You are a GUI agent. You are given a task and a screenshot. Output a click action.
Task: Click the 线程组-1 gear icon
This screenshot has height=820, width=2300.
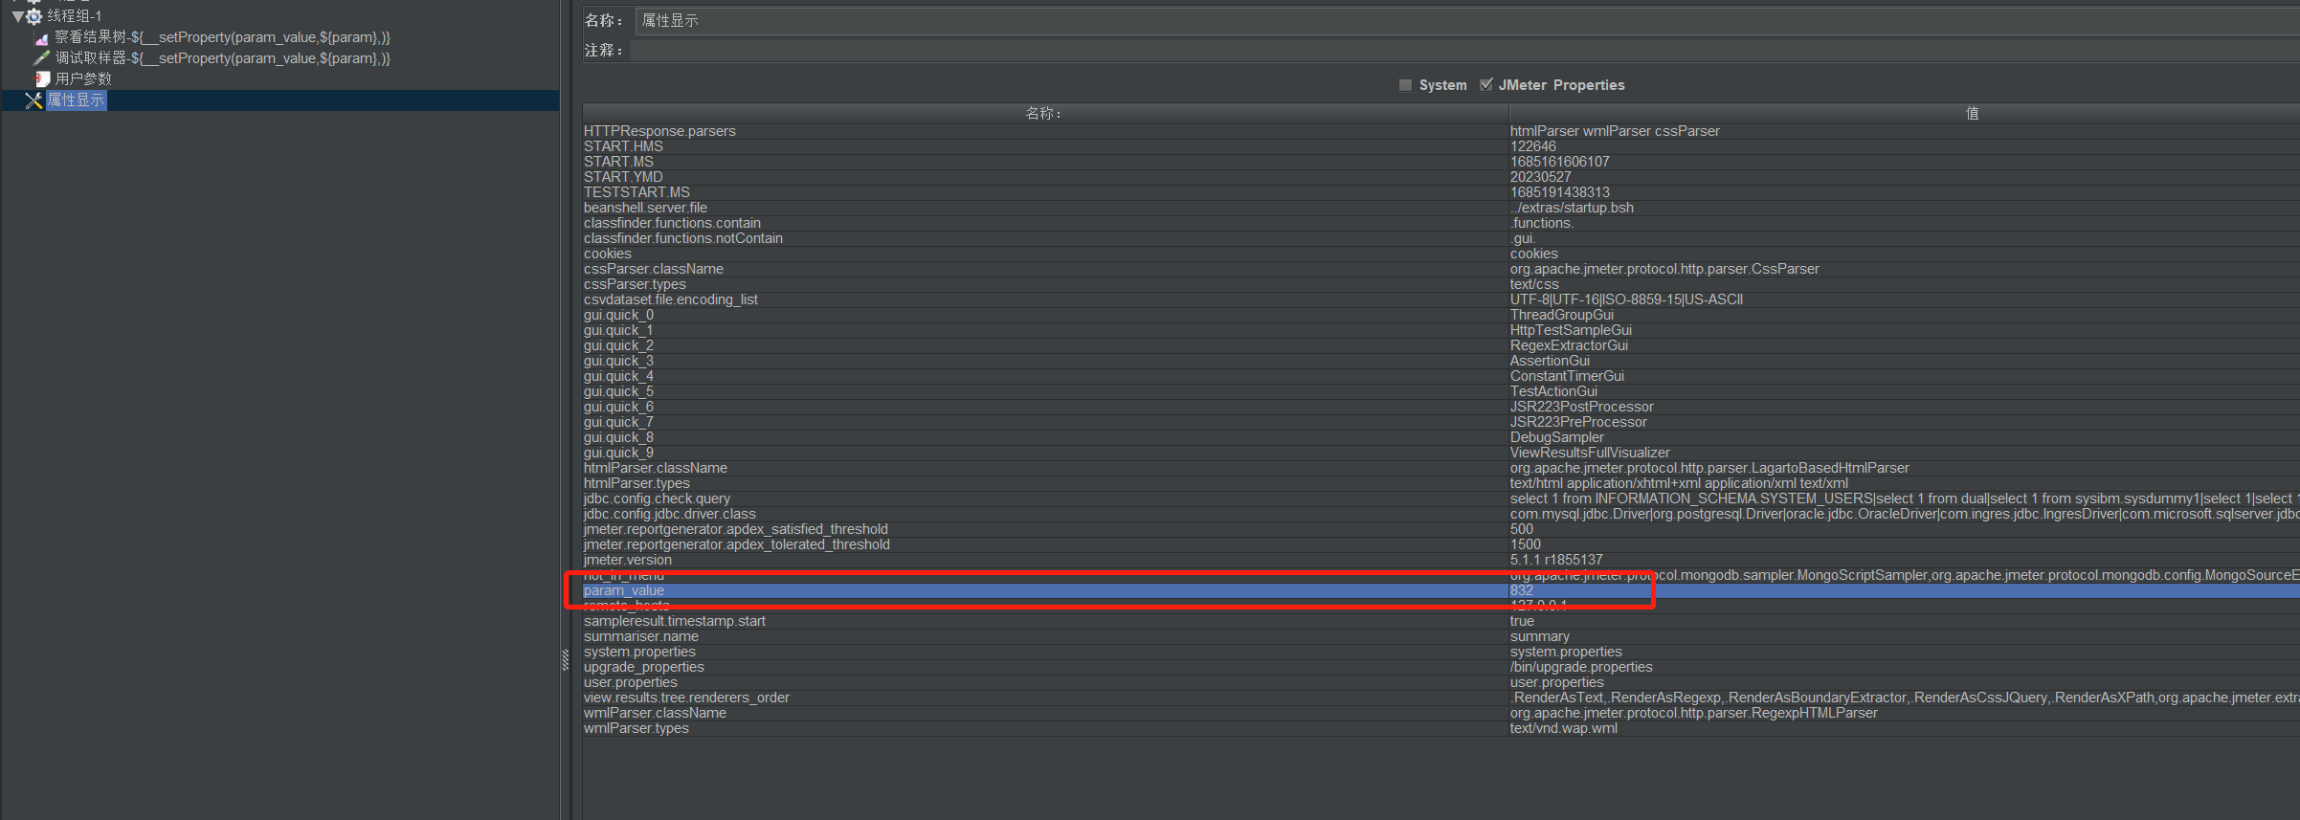point(34,16)
